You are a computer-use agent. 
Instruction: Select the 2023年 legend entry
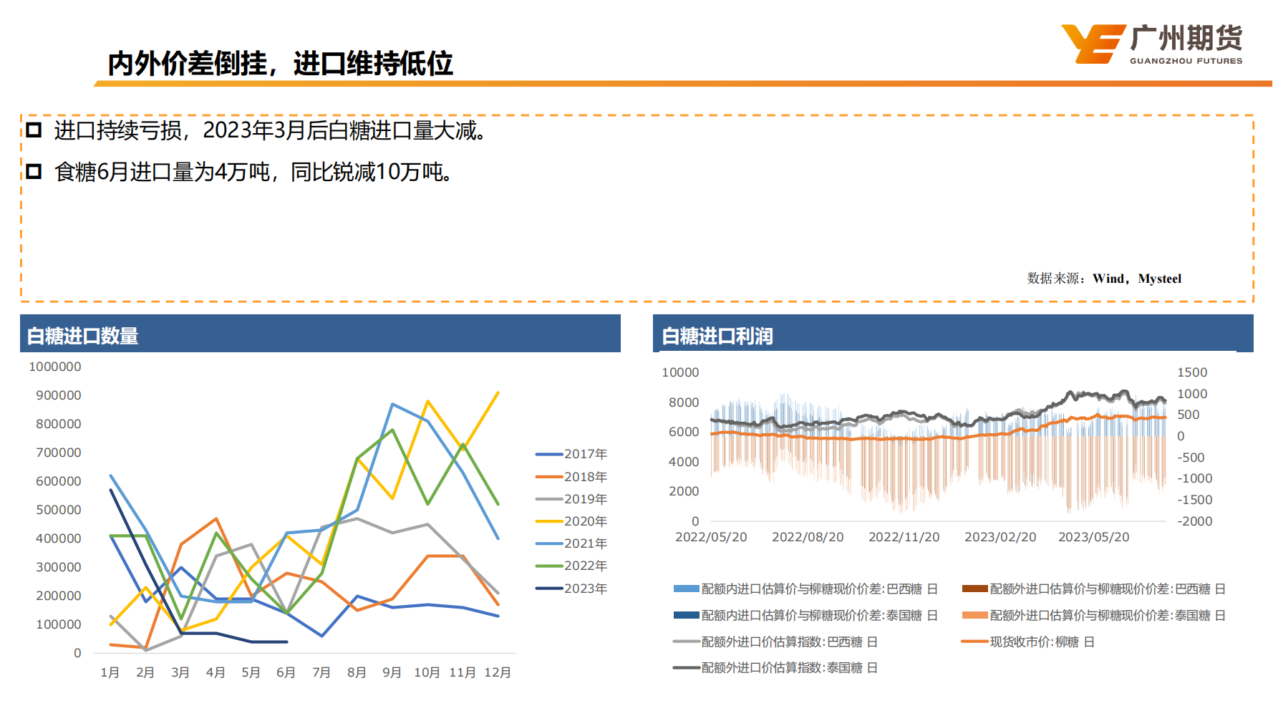[x=571, y=589]
